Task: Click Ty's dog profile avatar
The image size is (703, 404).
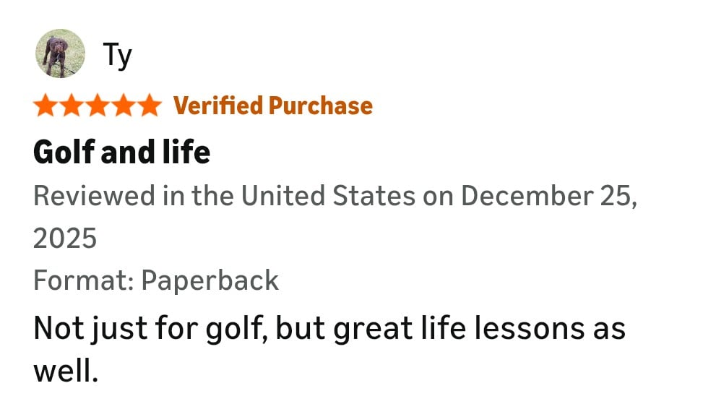Action: click(60, 53)
